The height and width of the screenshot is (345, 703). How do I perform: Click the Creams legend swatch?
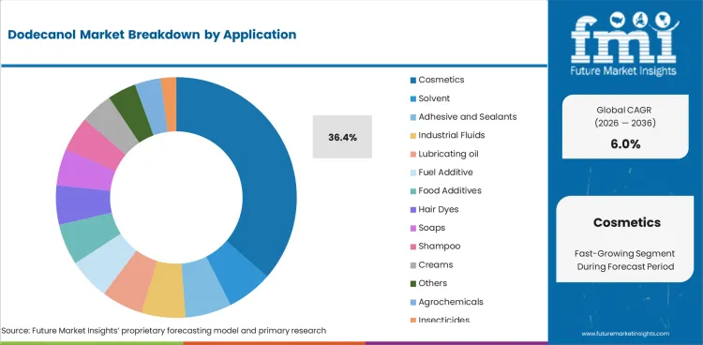pyautogui.click(x=413, y=265)
